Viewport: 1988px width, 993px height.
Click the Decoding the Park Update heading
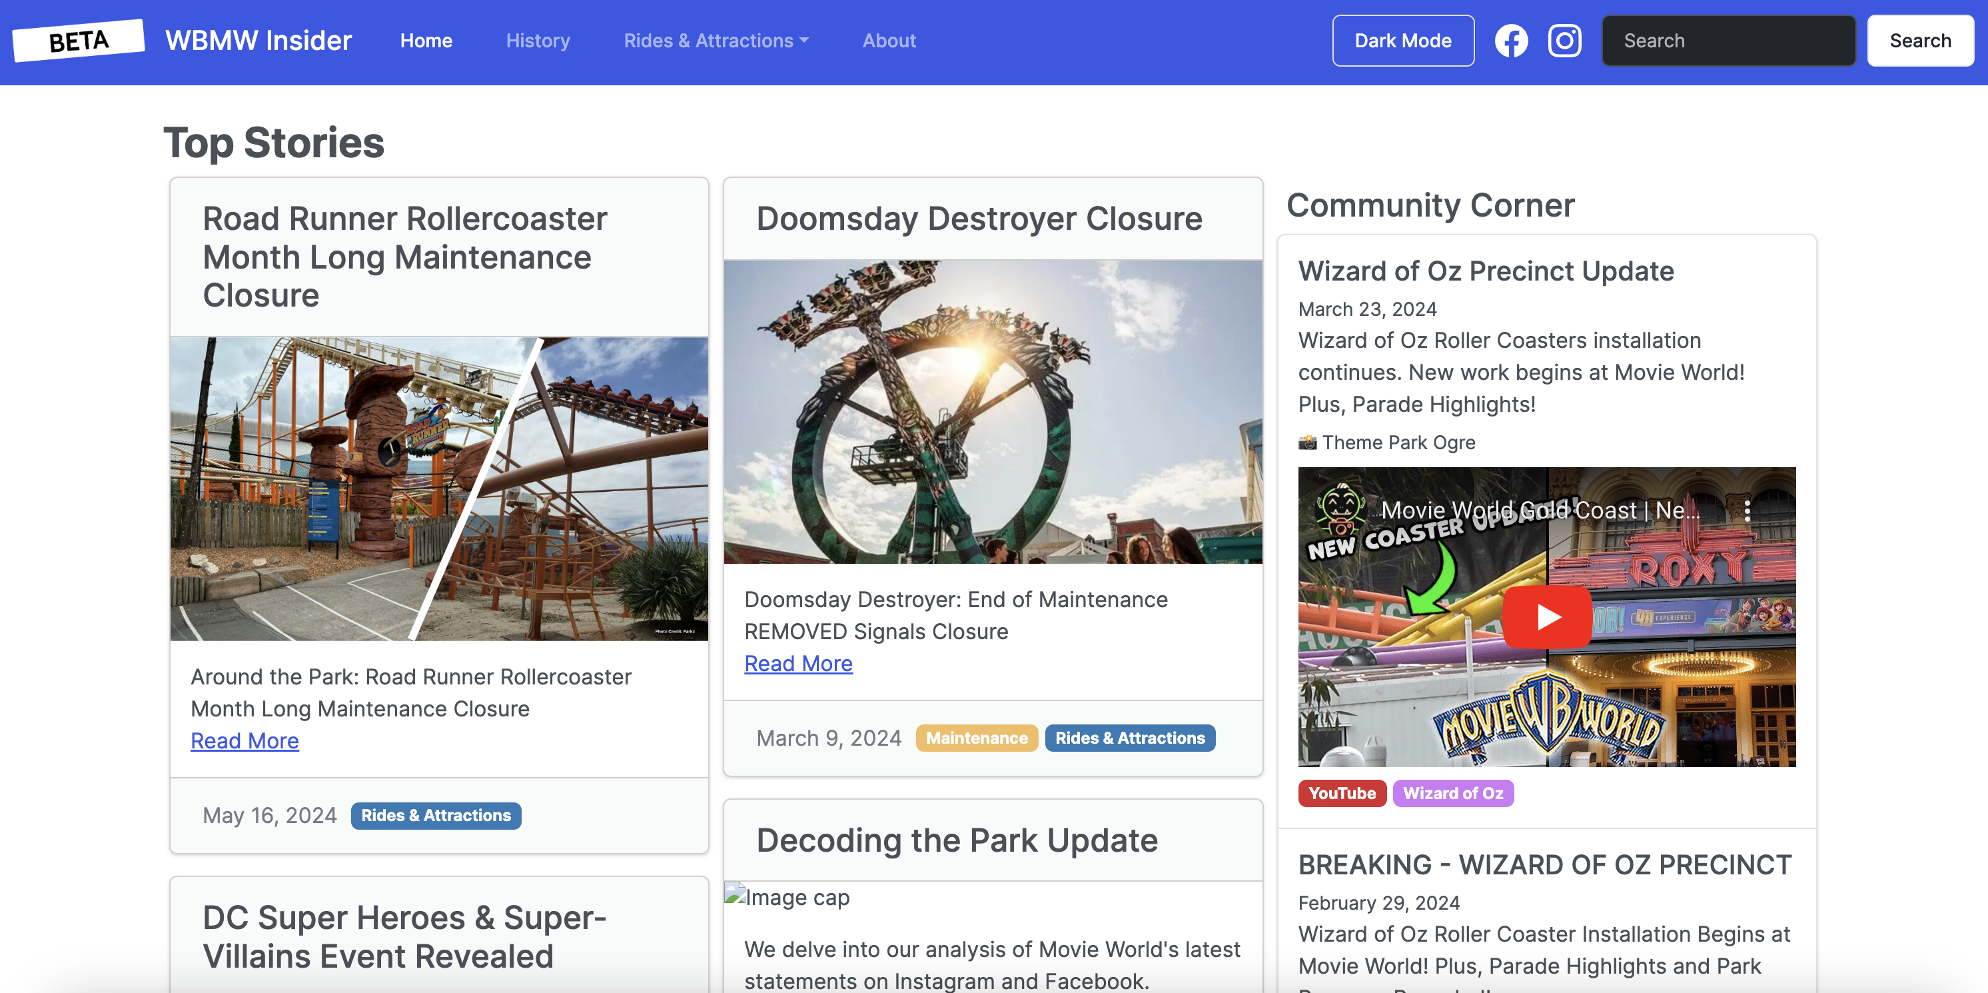point(956,840)
